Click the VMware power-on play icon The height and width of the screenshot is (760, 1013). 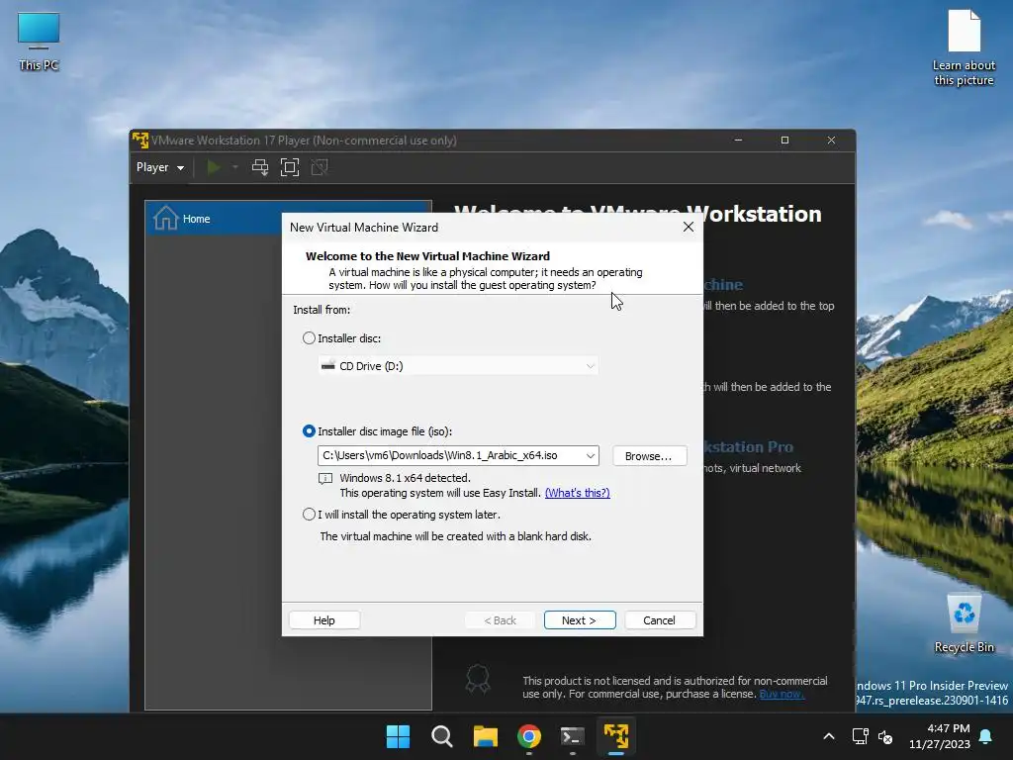pyautogui.click(x=214, y=167)
